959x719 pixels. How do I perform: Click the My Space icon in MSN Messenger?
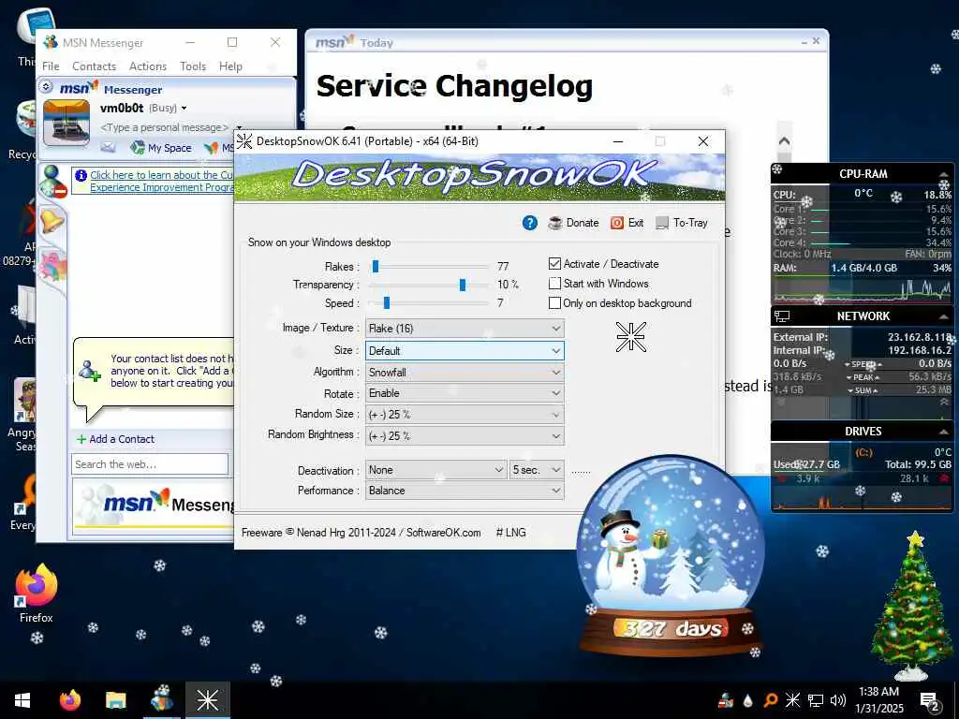tap(138, 147)
